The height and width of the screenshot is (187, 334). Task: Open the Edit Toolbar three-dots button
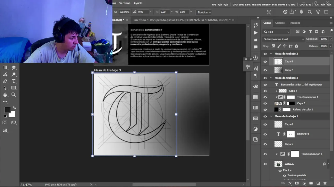tap(5, 102)
